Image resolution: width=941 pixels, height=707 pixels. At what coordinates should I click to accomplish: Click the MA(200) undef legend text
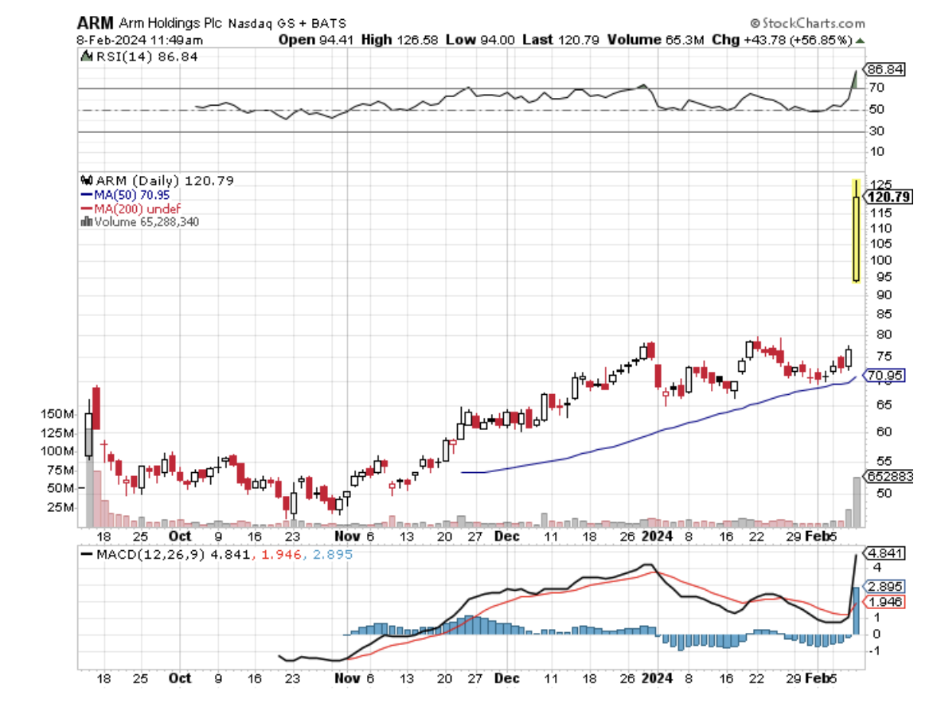tap(138, 209)
